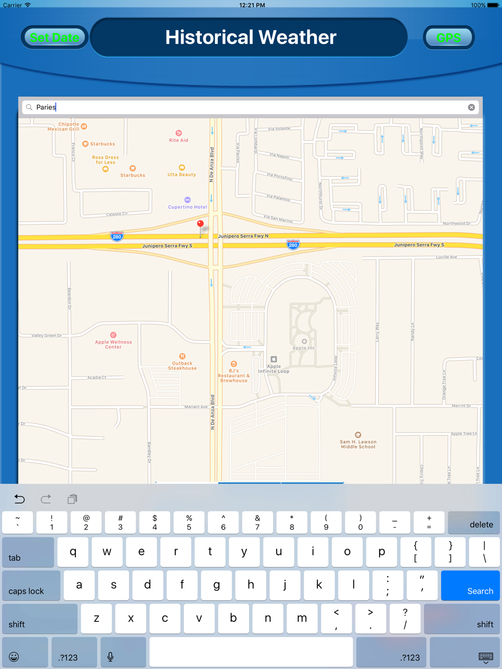This screenshot has height=669, width=502.
Task: Tap the keyboard undo arrow
Action: (x=20, y=499)
